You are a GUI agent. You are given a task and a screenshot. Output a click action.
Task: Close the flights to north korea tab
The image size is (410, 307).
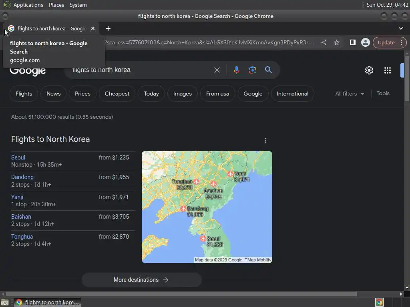(x=93, y=28)
